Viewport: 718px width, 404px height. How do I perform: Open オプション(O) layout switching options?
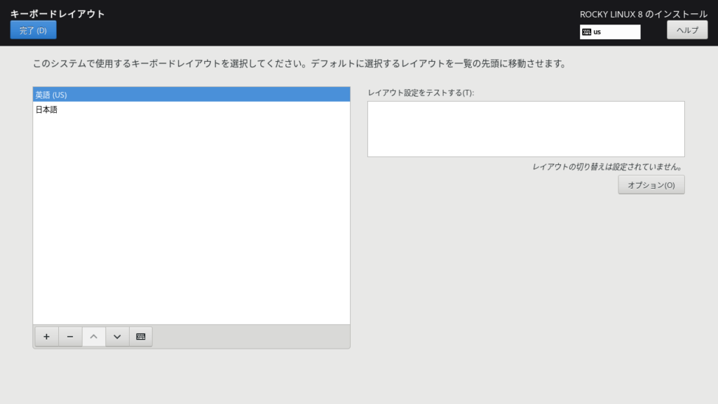(x=651, y=185)
